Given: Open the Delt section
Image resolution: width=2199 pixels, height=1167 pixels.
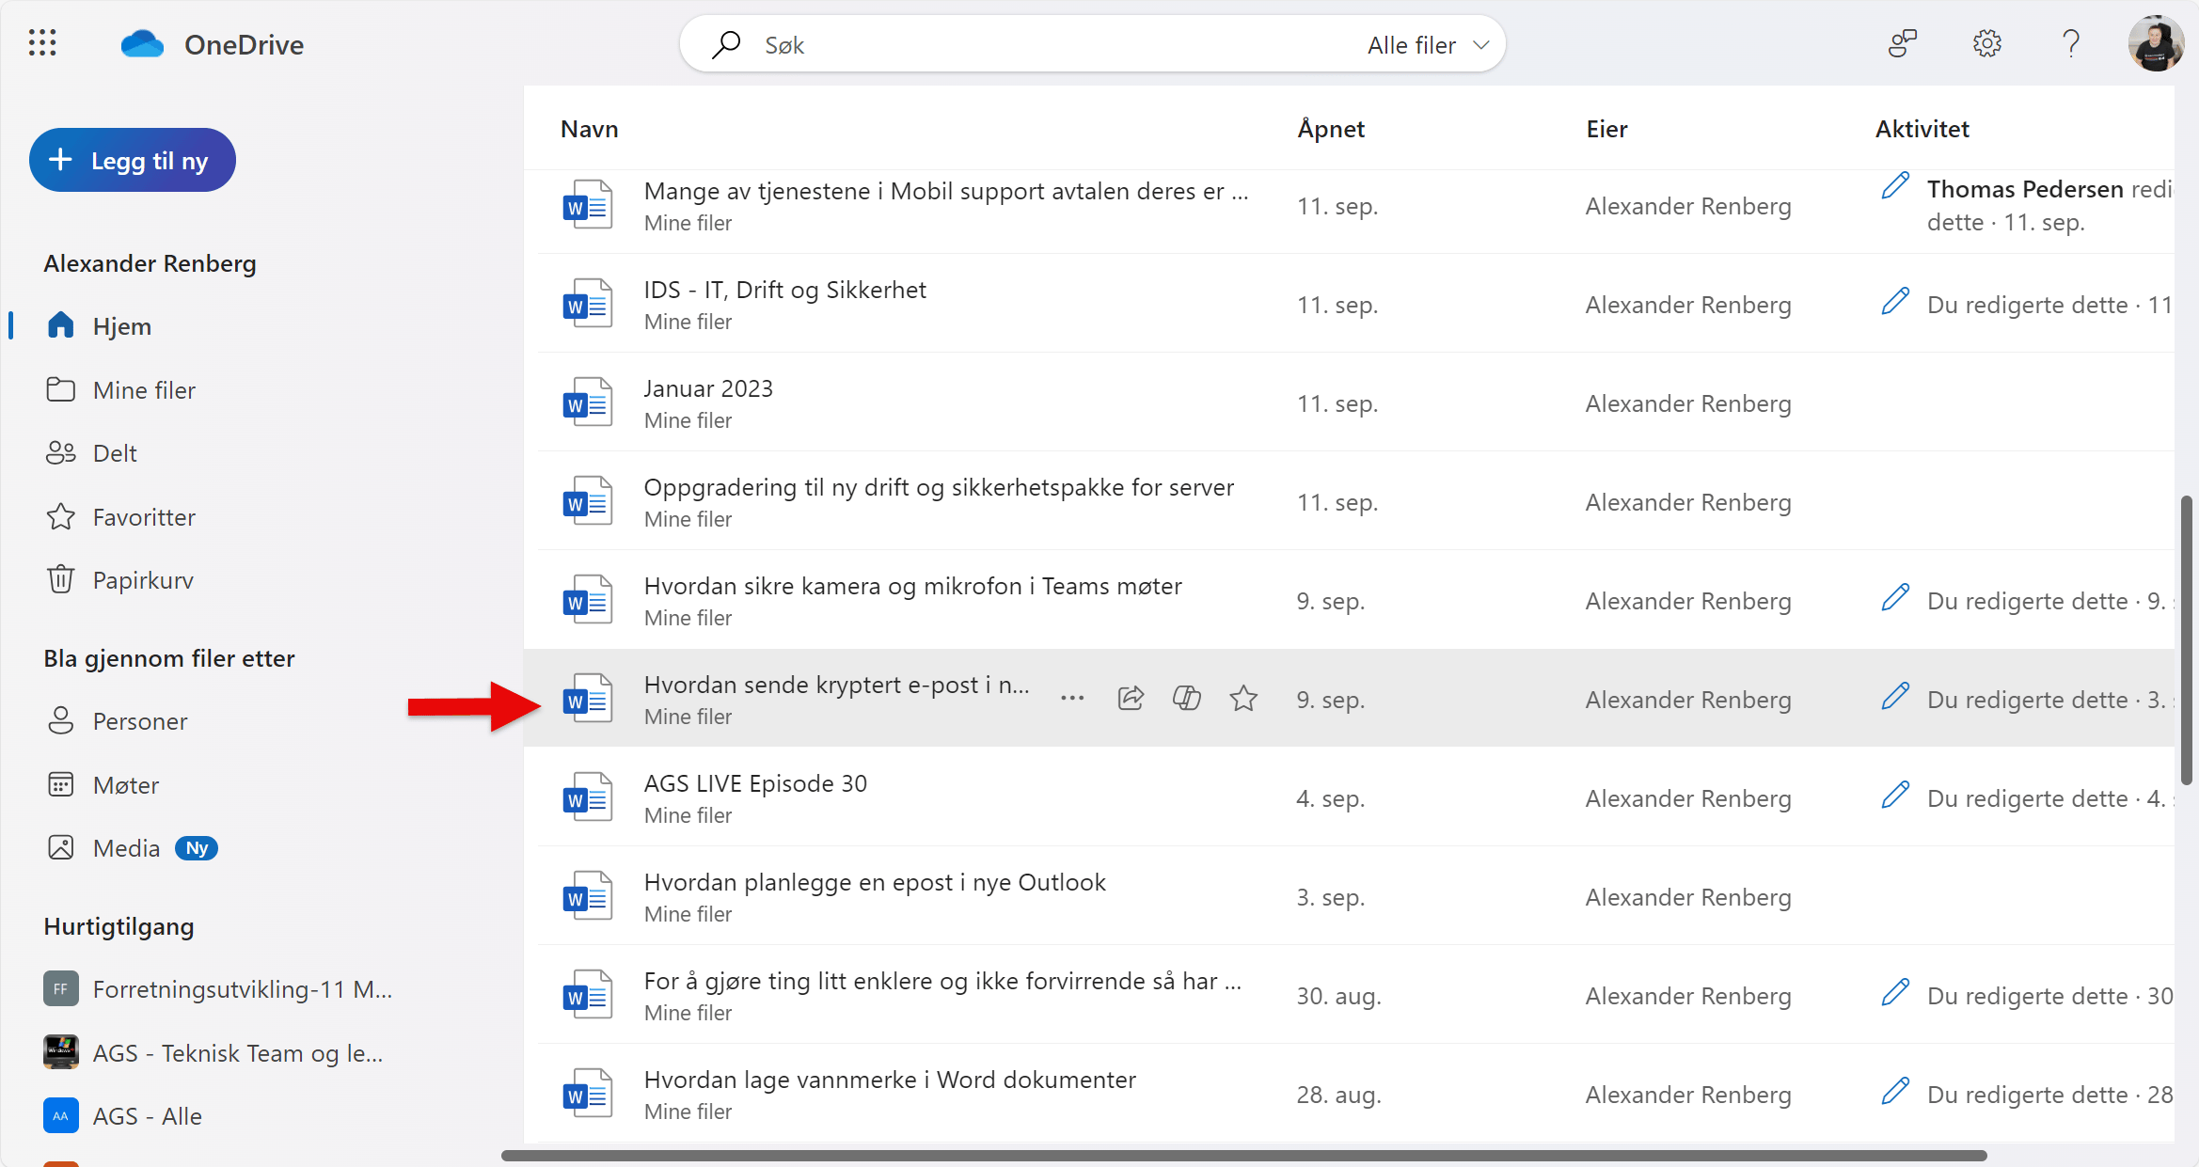Looking at the screenshot, I should [117, 452].
